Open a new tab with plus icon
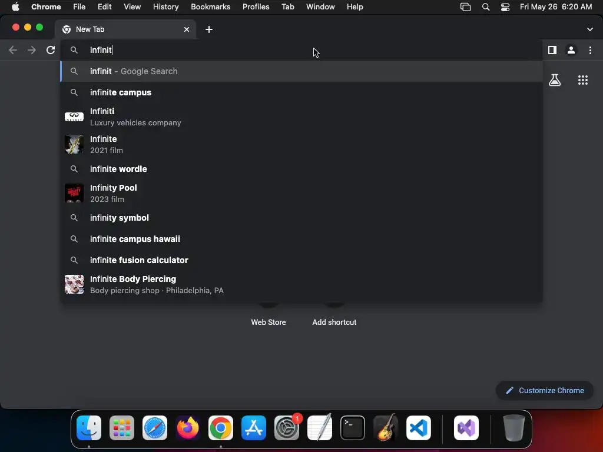603x452 pixels. [209, 29]
